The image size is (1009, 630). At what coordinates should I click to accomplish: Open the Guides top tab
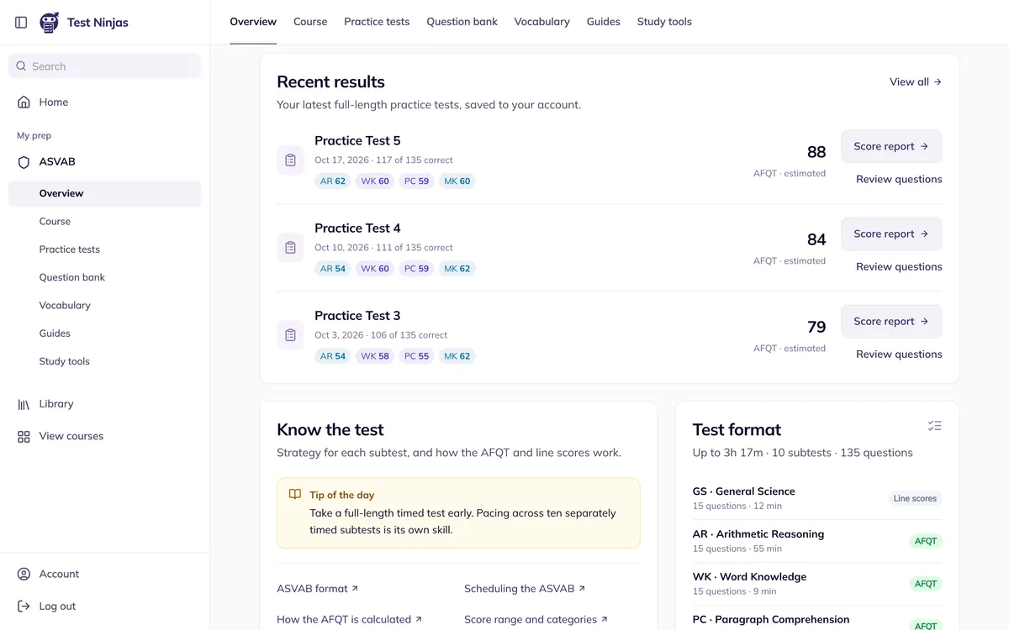603,22
